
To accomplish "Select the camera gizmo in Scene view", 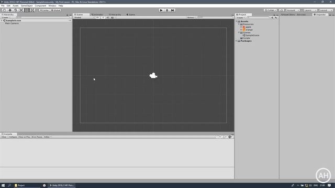I will pyautogui.click(x=153, y=75).
